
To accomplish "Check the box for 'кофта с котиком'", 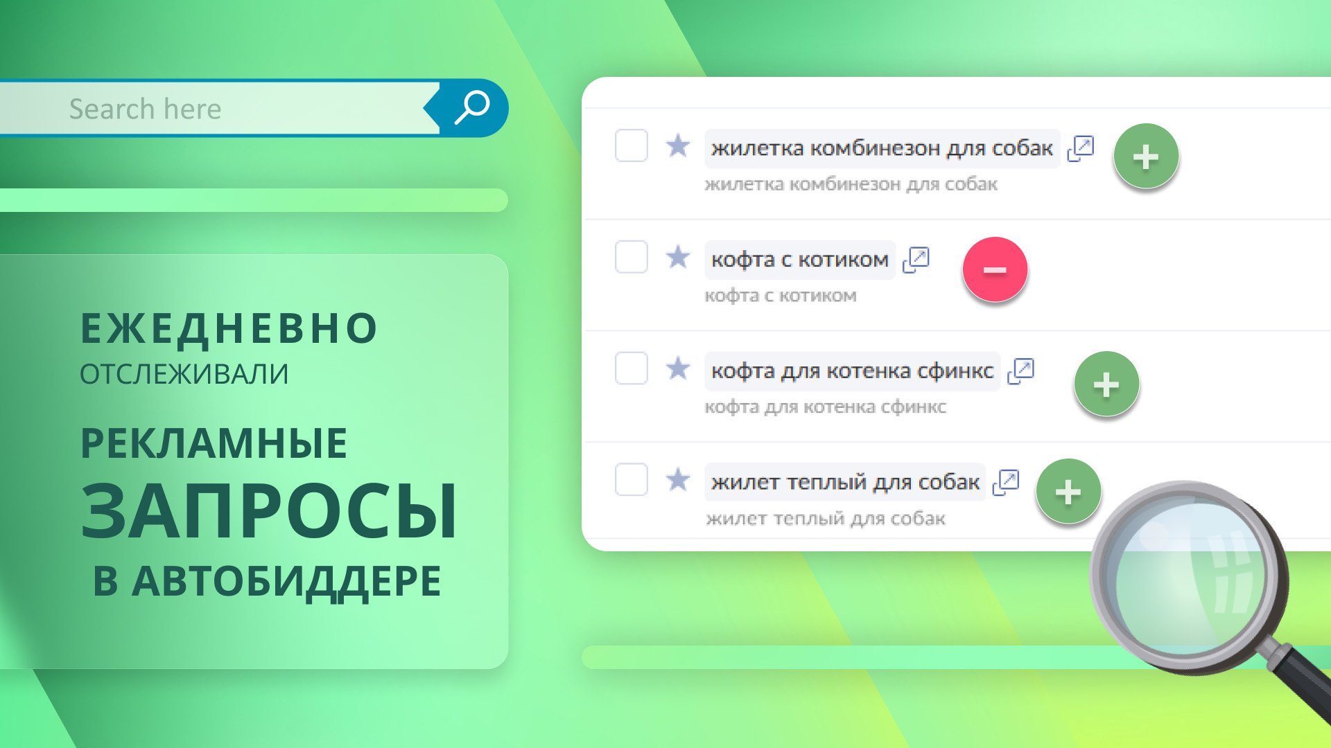I will [x=631, y=257].
